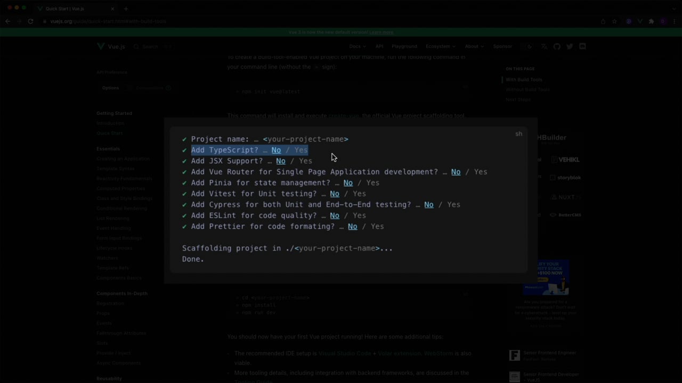Open Template Syntax in sidebar
This screenshot has width=682, height=383.
(116, 169)
